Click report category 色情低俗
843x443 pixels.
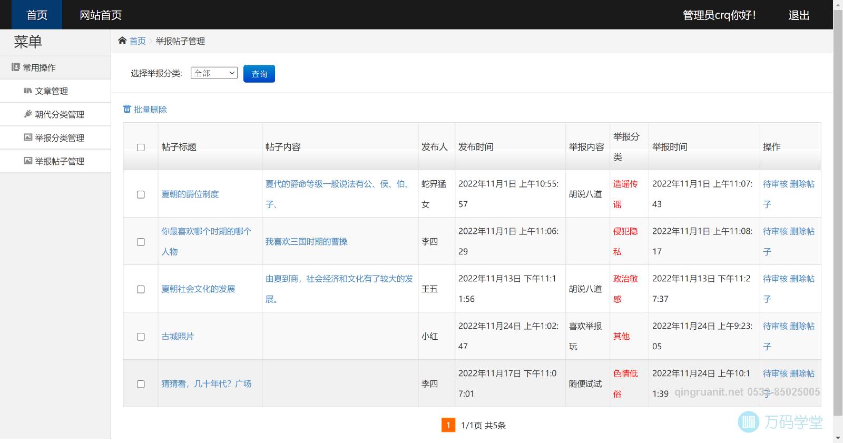(x=625, y=383)
